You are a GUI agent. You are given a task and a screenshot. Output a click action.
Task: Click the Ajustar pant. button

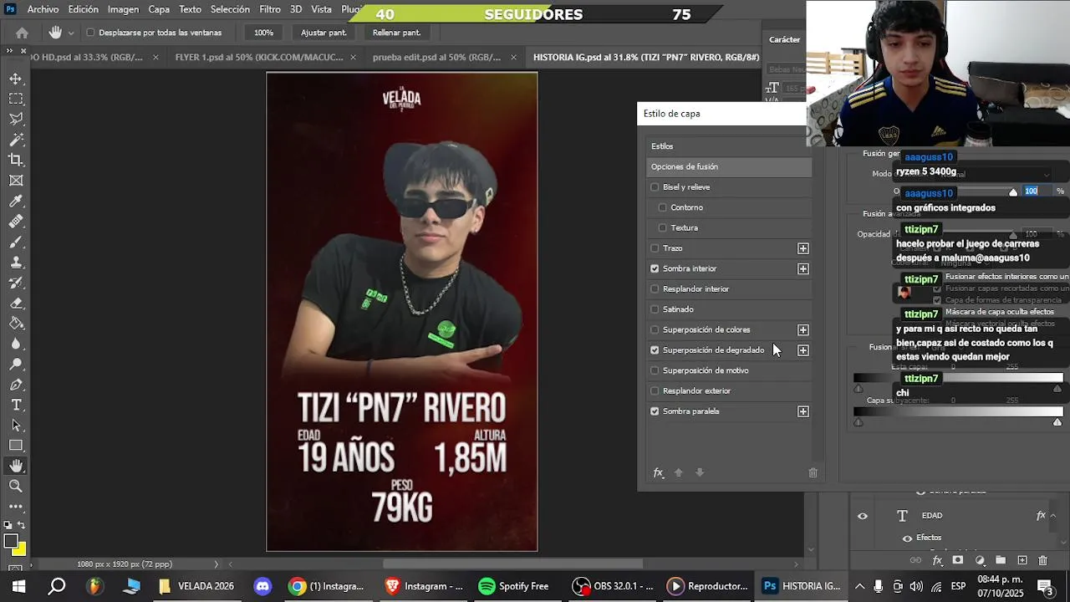[324, 33]
